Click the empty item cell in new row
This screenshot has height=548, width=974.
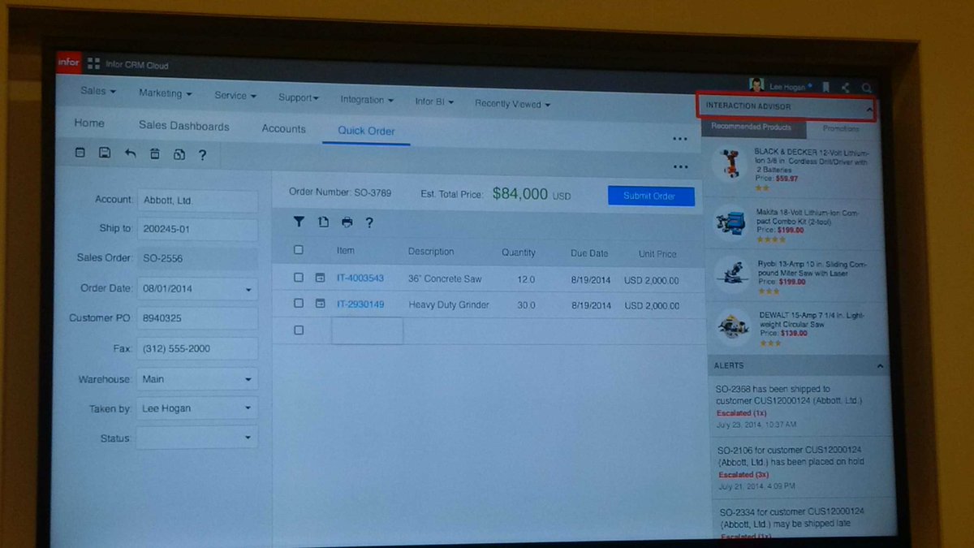click(368, 330)
